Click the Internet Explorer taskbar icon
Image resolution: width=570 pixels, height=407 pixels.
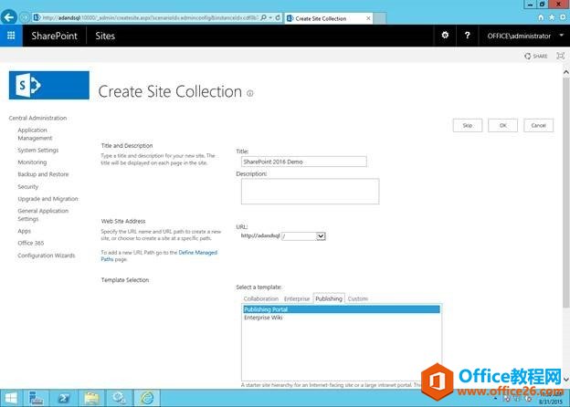147,398
